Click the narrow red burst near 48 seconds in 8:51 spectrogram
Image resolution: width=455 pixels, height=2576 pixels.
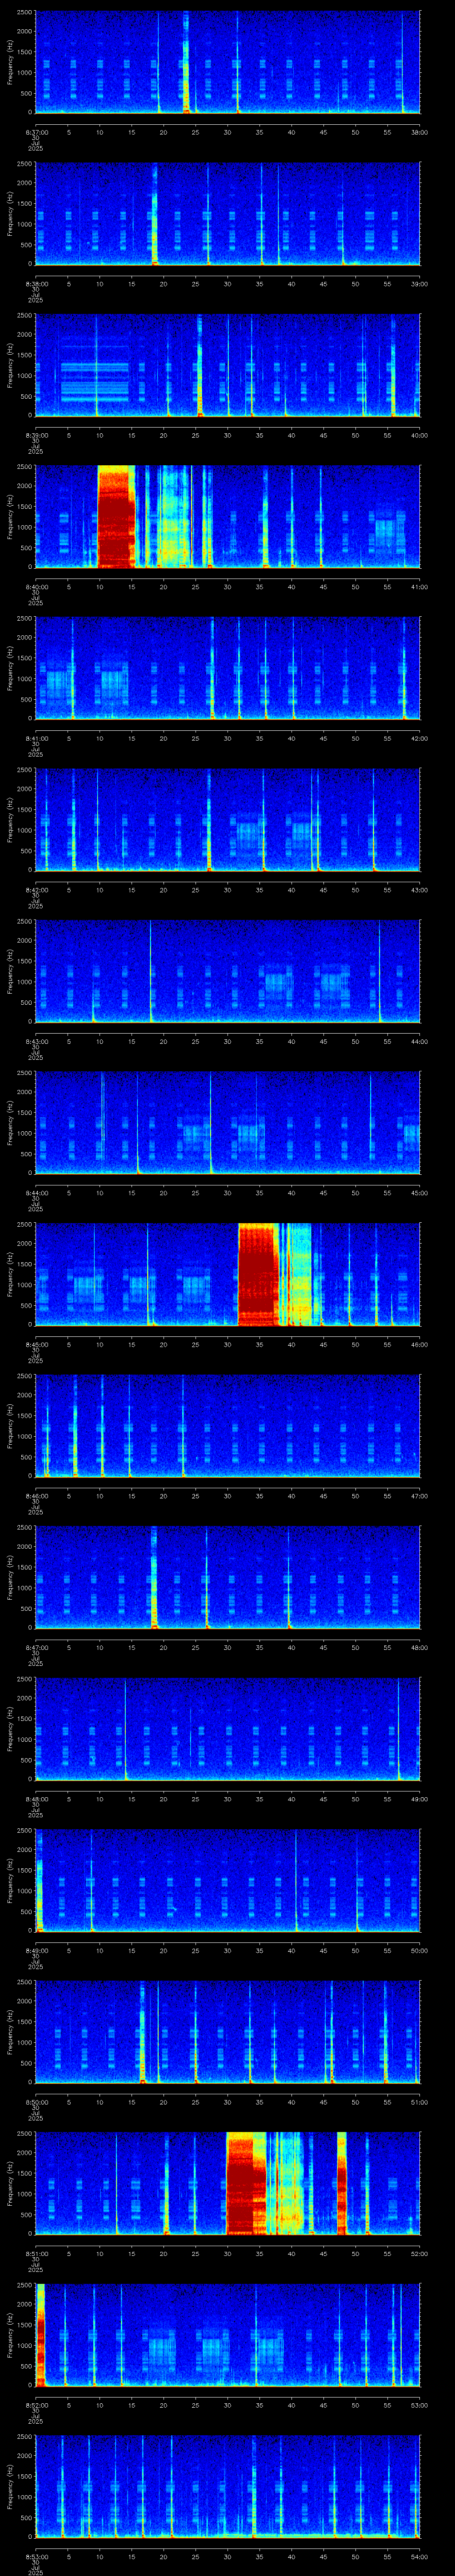(x=342, y=2183)
